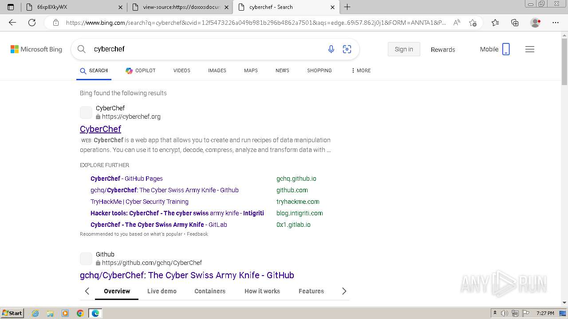The image size is (568, 319).
Task: Click the taskbar clock 7:27 PM
Action: (x=545, y=313)
